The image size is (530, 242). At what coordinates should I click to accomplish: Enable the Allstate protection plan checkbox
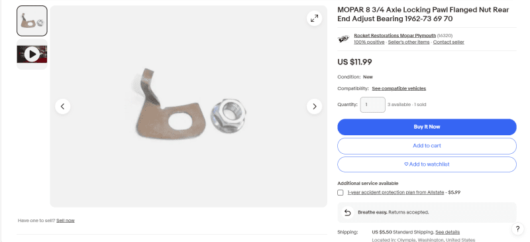click(341, 192)
